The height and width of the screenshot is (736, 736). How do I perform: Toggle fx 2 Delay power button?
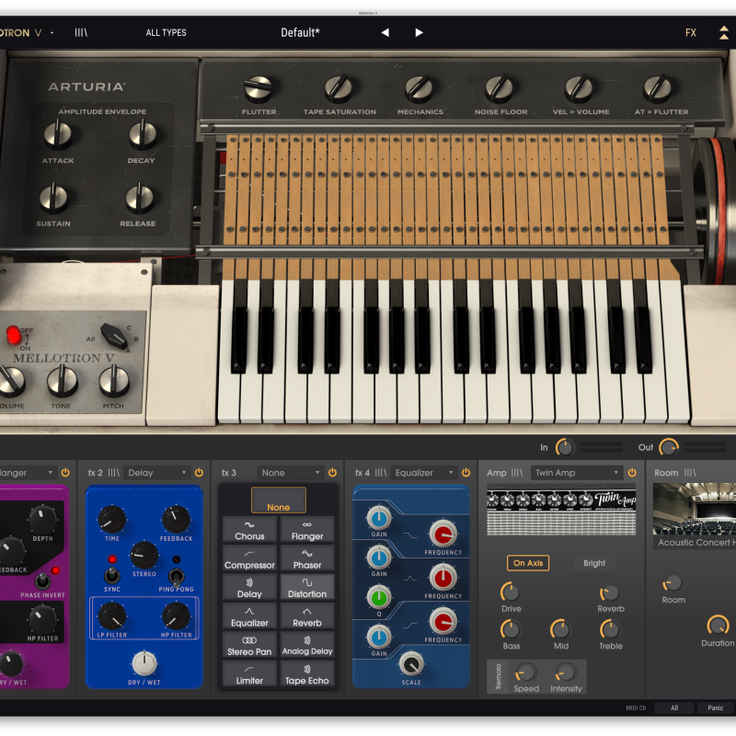pyautogui.click(x=199, y=473)
